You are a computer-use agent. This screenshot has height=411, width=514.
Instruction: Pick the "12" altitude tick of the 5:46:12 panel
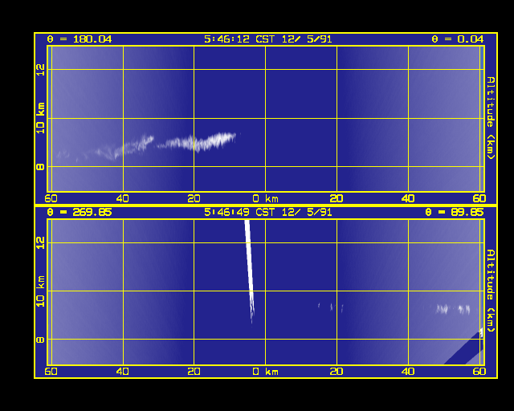point(40,70)
